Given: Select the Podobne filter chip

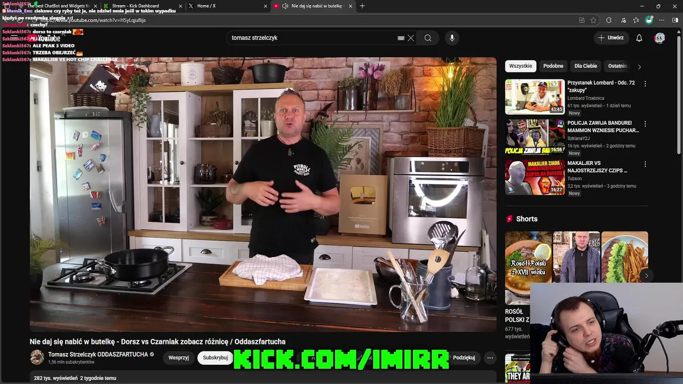Looking at the screenshot, I should click(x=553, y=66).
